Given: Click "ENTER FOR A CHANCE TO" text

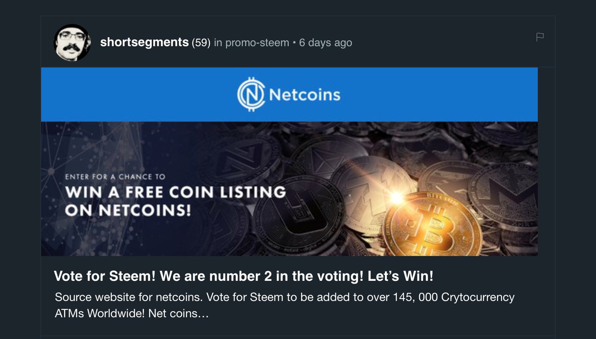Looking at the screenshot, I should [x=115, y=177].
